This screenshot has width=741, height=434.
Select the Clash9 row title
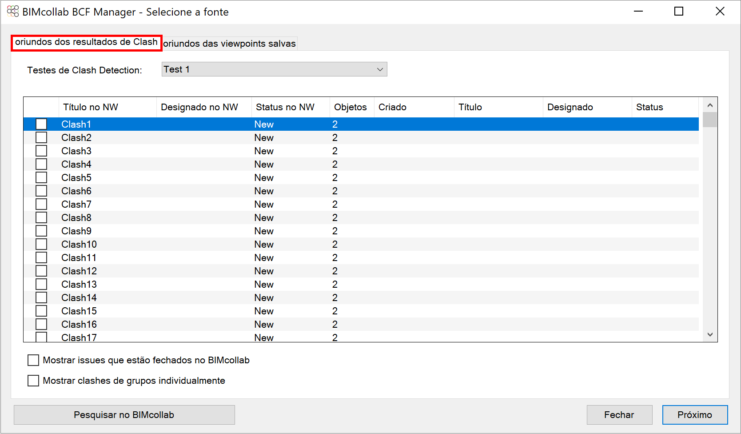point(76,231)
